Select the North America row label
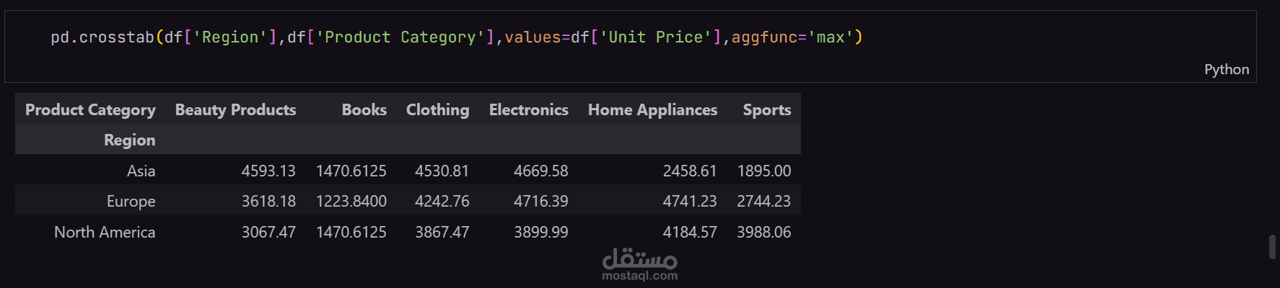The height and width of the screenshot is (288, 1280). (105, 232)
